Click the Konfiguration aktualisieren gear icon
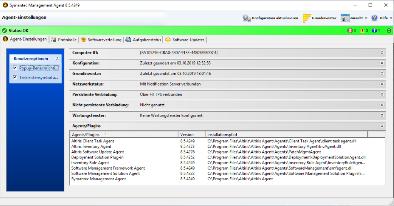The height and width of the screenshot is (206, 394). [x=247, y=18]
